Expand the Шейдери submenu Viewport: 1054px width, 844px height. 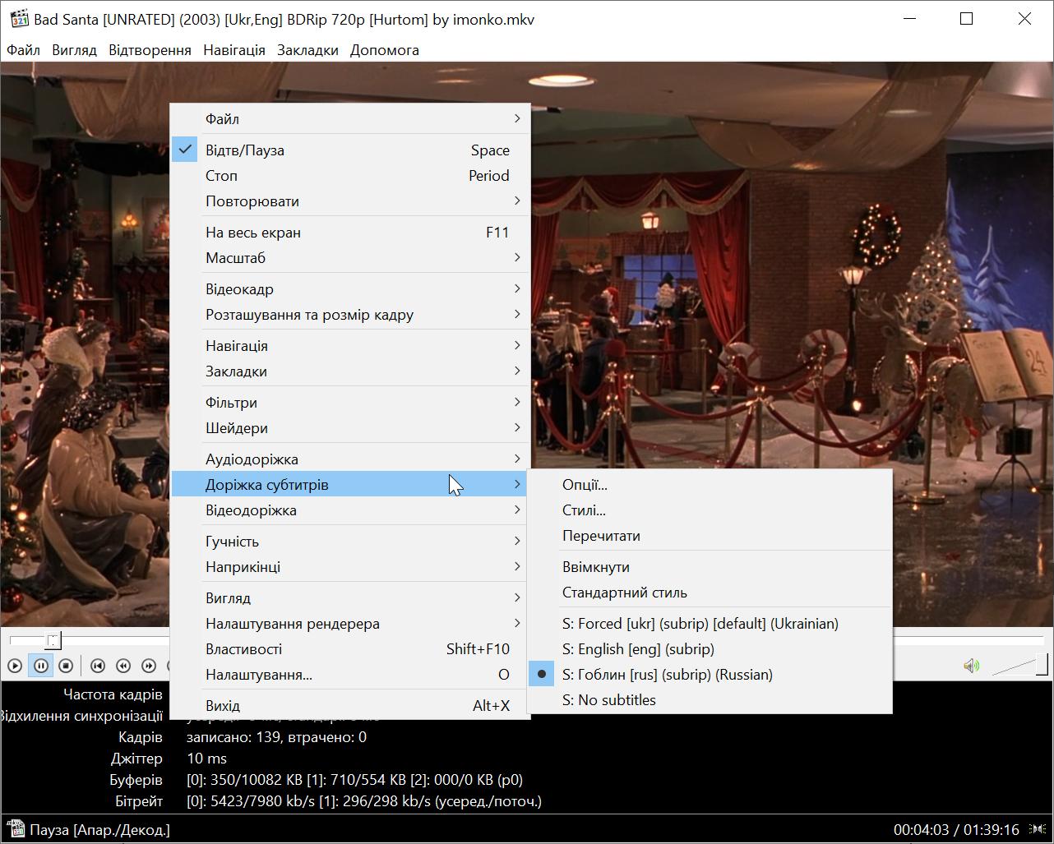tap(350, 428)
